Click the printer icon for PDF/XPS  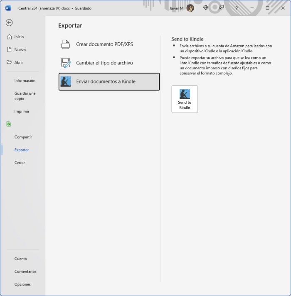coord(65,44)
